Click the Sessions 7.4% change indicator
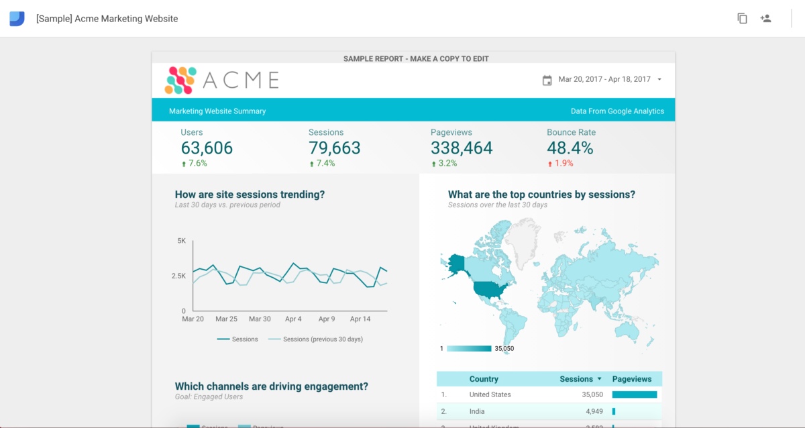The width and height of the screenshot is (805, 428). [322, 164]
